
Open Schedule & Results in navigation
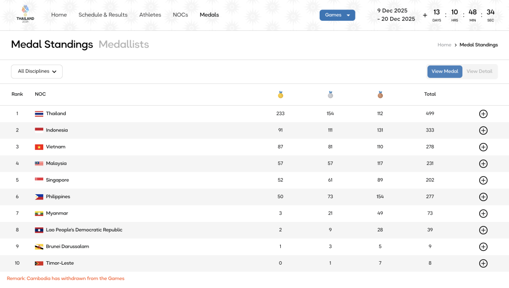(103, 15)
